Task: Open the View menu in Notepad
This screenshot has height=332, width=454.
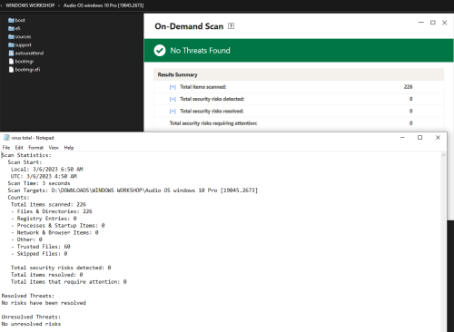Action: point(54,148)
